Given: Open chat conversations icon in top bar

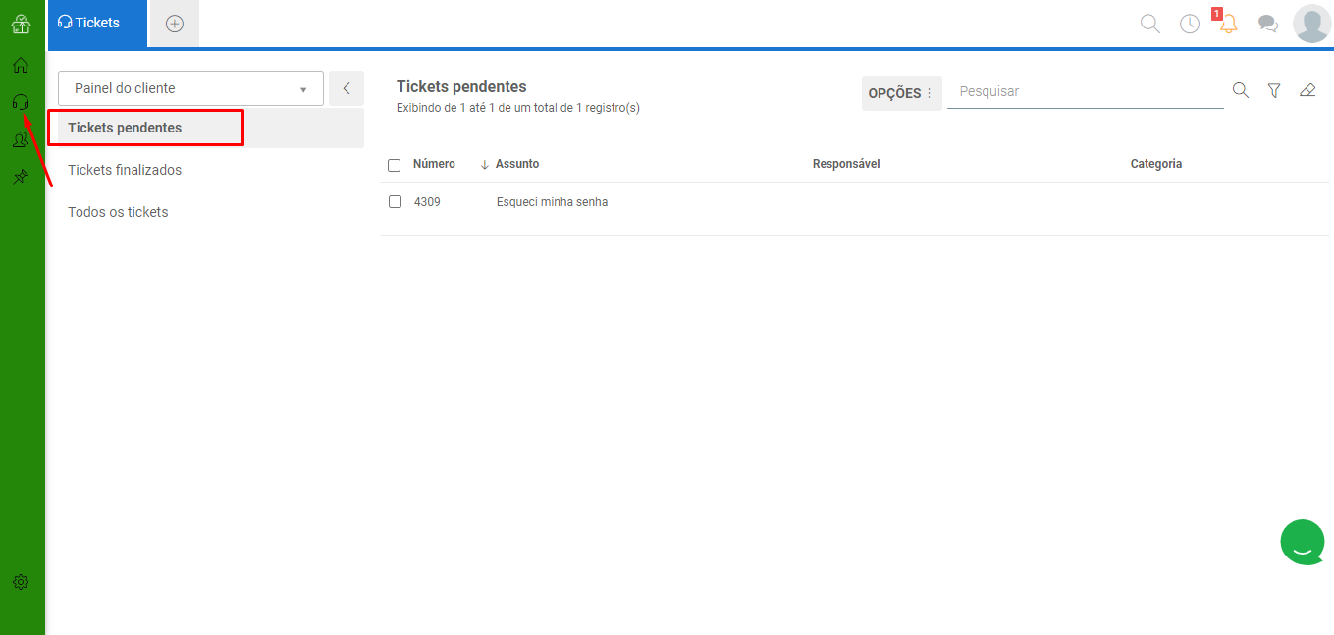Looking at the screenshot, I should pyautogui.click(x=1268, y=24).
